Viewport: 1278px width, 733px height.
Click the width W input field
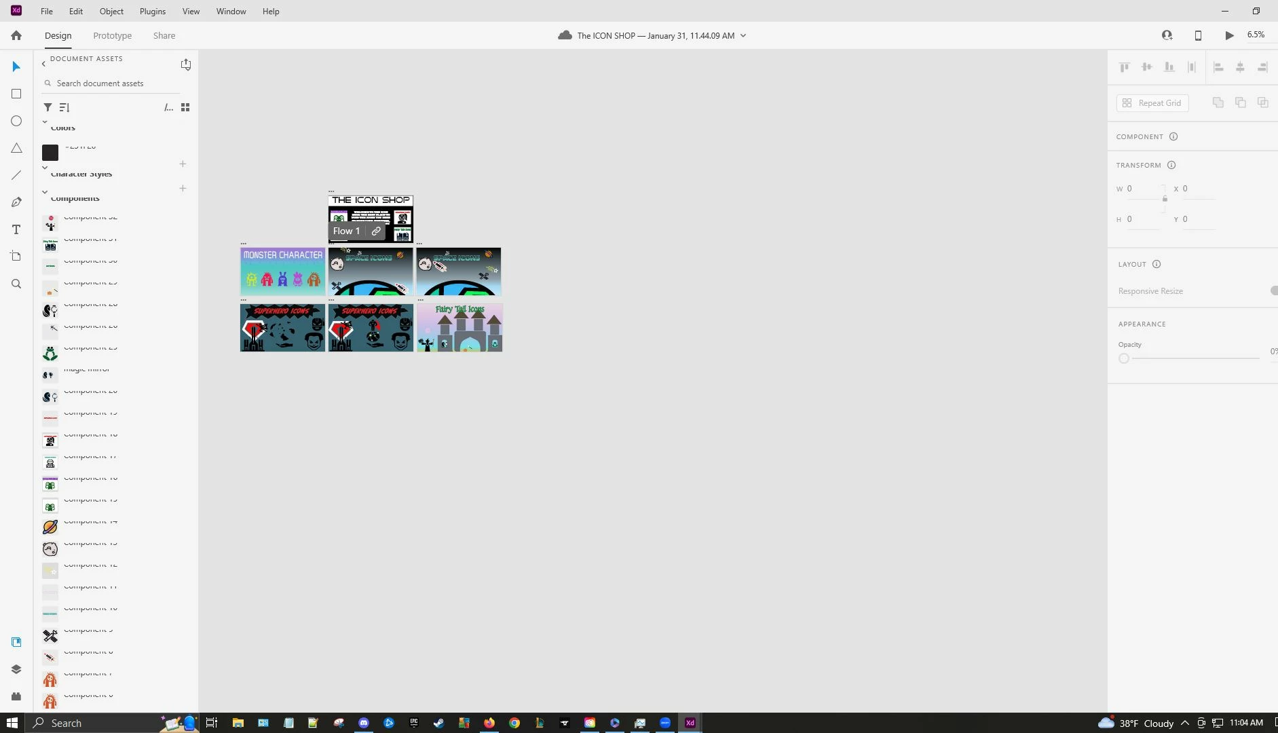(1144, 189)
